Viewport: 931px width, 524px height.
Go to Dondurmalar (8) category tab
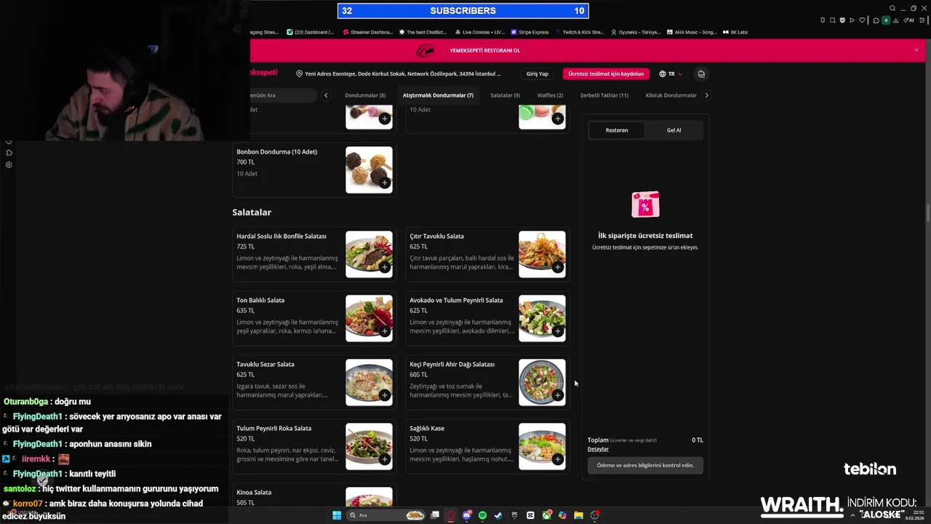(365, 95)
